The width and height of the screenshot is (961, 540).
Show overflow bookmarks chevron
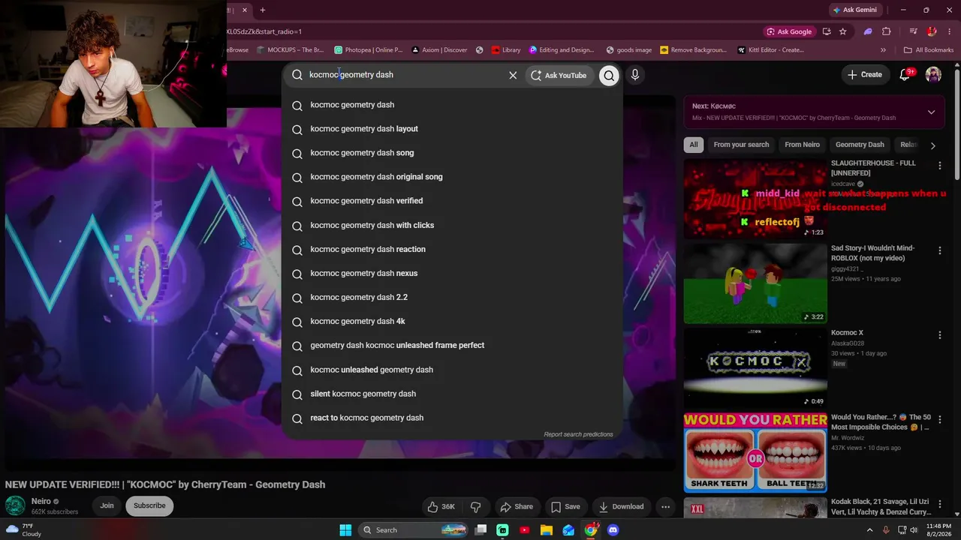pos(883,50)
